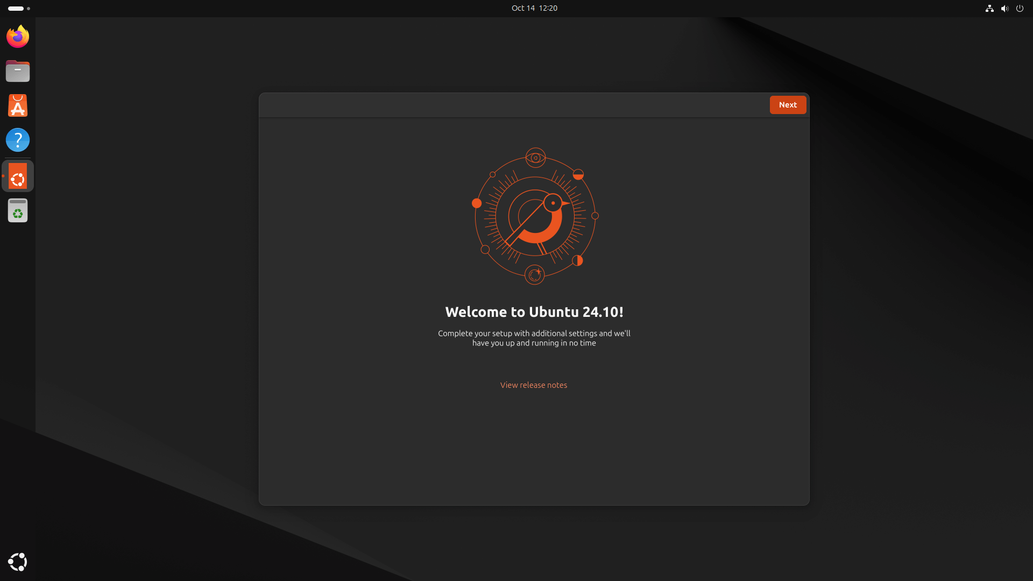
Task: Select the Welcome to Ubuntu heading
Action: coord(533,312)
